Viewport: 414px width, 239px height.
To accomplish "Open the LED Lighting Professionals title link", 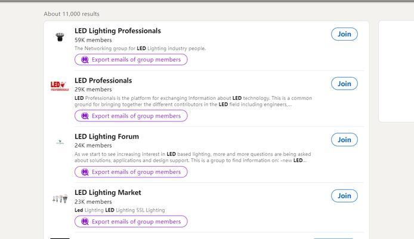I will click(x=118, y=31).
